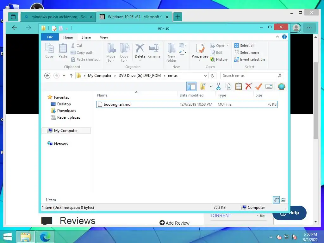The width and height of the screenshot is (324, 243).
Task: Expand the address bar history dropdown
Action: [x=205, y=76]
